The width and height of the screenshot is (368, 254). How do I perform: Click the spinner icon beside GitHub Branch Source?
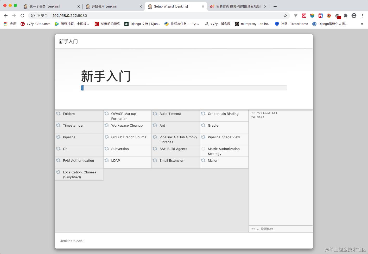point(107,137)
